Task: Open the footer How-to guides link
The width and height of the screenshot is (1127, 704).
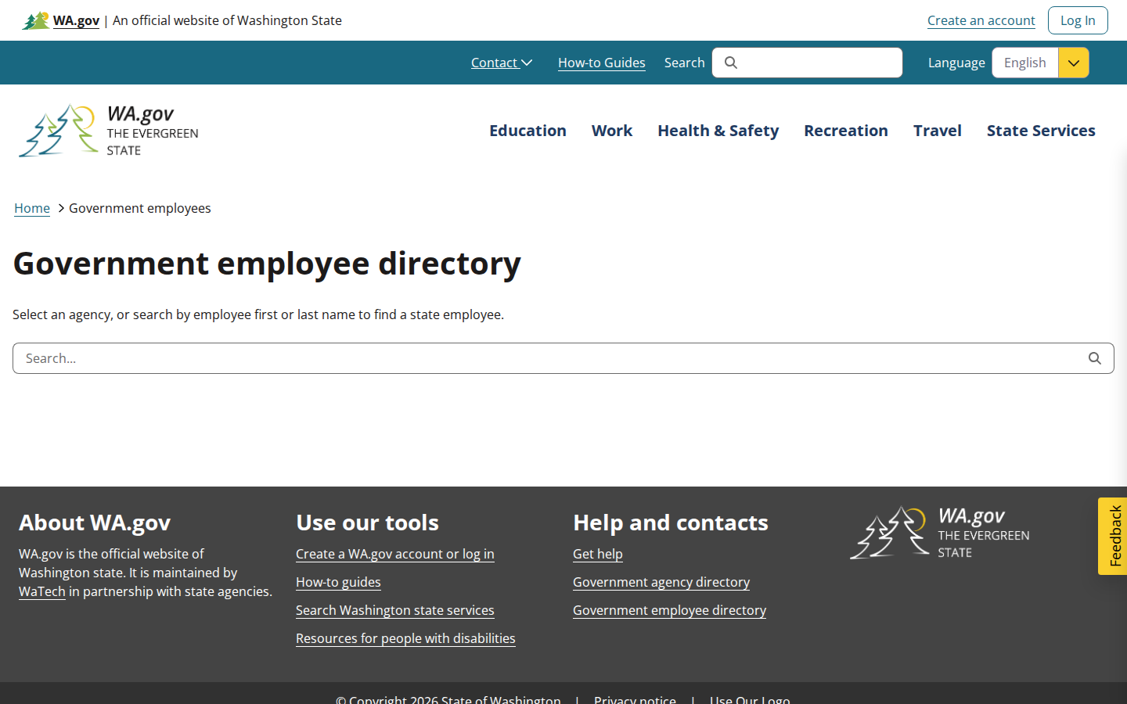Action: (338, 582)
